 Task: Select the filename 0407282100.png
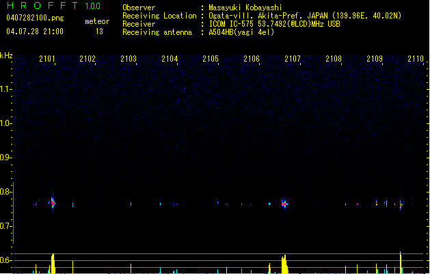(x=35, y=18)
